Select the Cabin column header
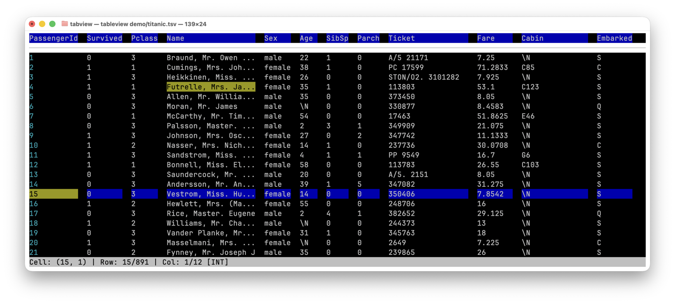 (554, 38)
